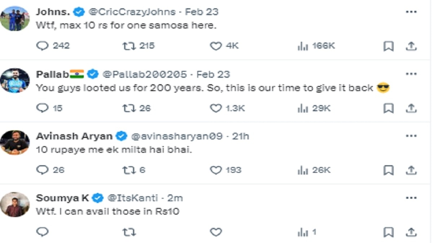Open more options menu on Johns.' tweet
433x243 pixels.
point(411,12)
